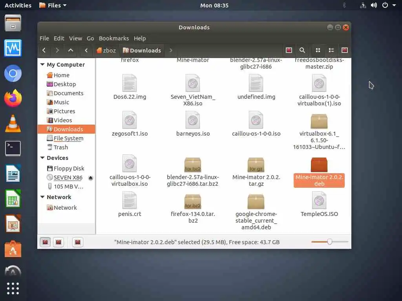Image resolution: width=402 pixels, height=301 pixels.
Task: Select the Mine-imator 2.0.2.deb package icon
Action: pyautogui.click(x=319, y=165)
